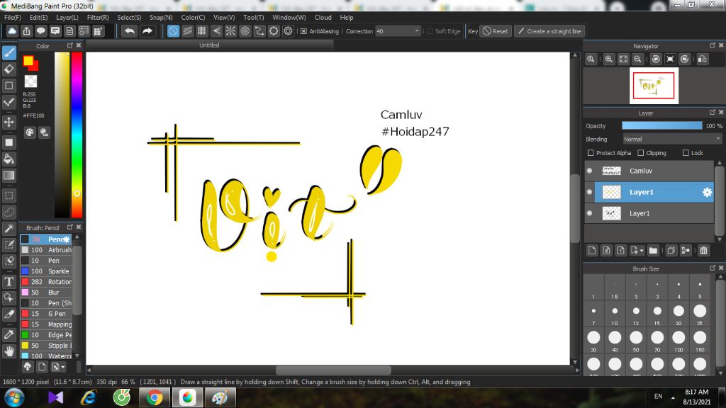Image resolution: width=726 pixels, height=408 pixels.
Task: Enable circle snap guide
Action: (245, 31)
